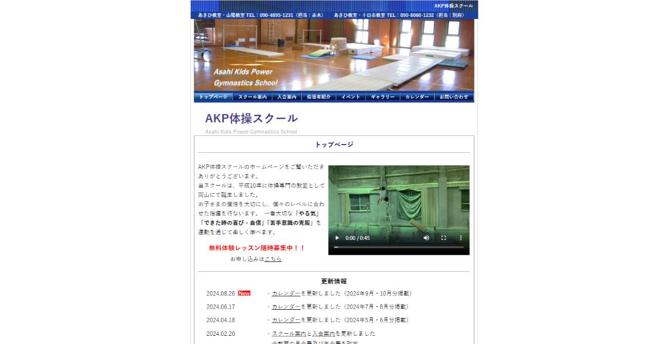This screenshot has height=344, width=668.
Task: Open the 入会案内 tab
Action: (x=286, y=96)
